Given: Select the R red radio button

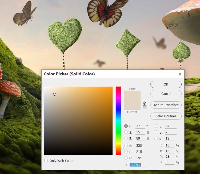Looking at the screenshot, I should click(x=126, y=145).
